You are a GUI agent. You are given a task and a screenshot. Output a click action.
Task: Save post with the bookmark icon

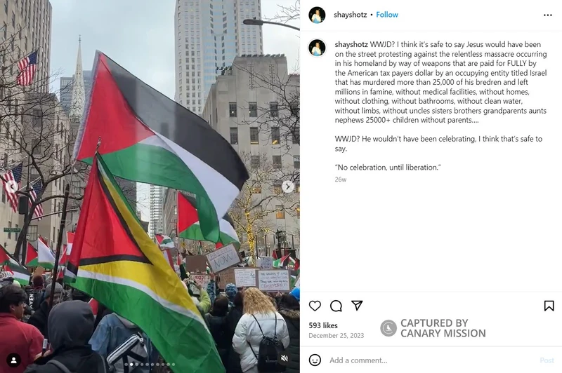[x=549, y=306]
